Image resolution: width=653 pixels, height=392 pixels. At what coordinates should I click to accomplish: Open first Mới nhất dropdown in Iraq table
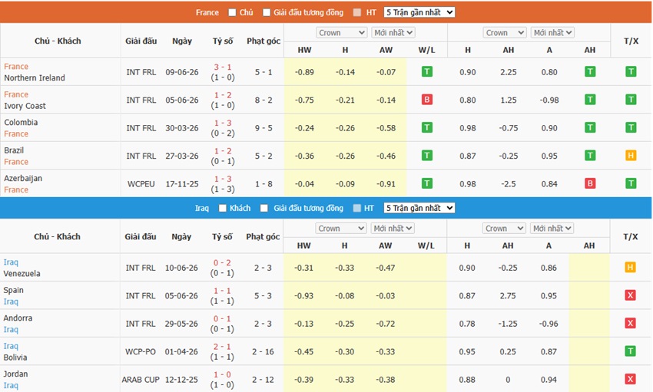(393, 229)
